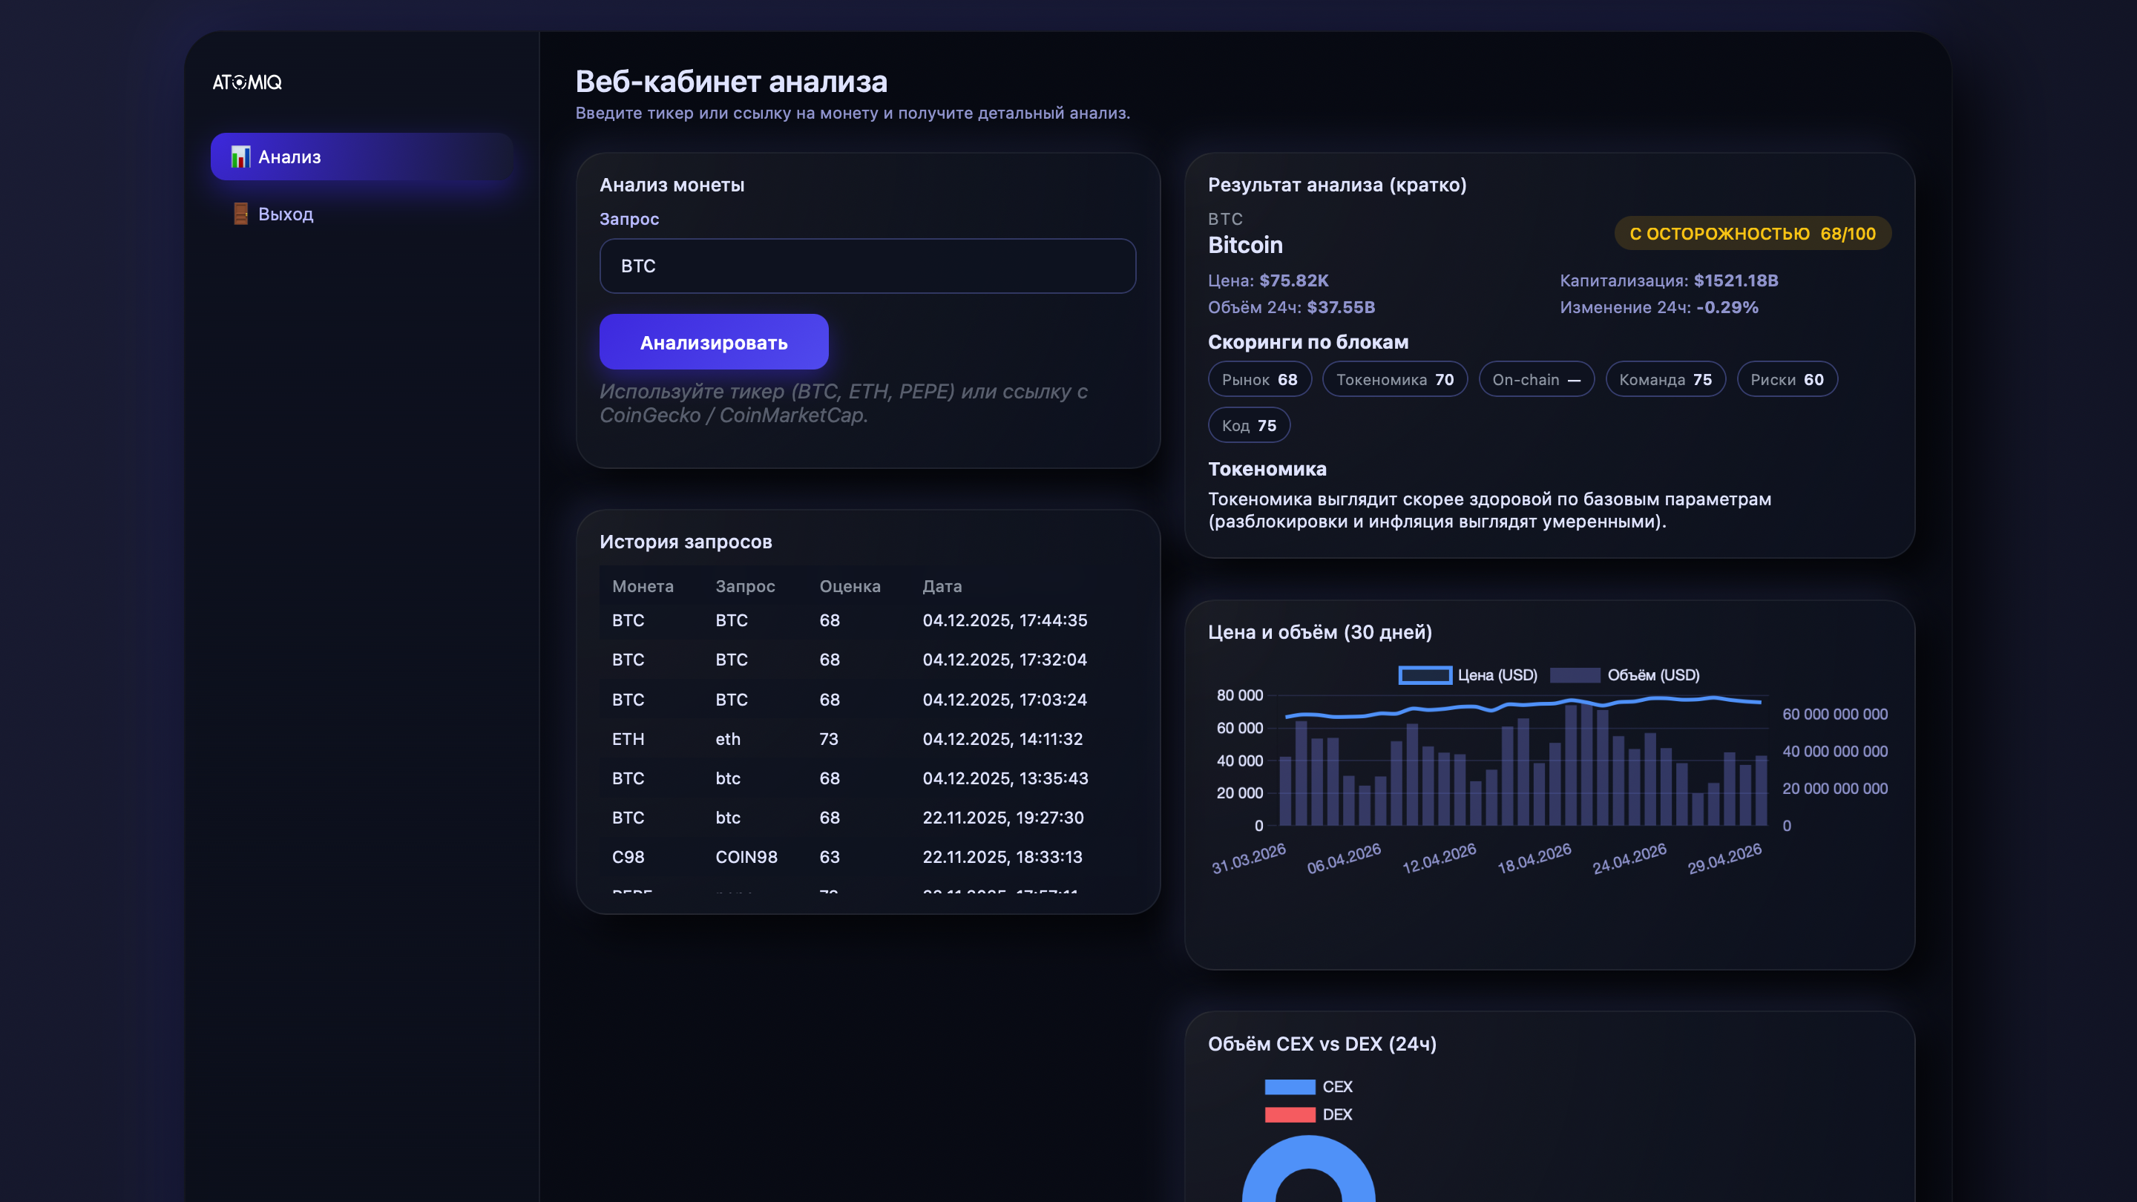Click the Запрос column header in history

point(745,586)
